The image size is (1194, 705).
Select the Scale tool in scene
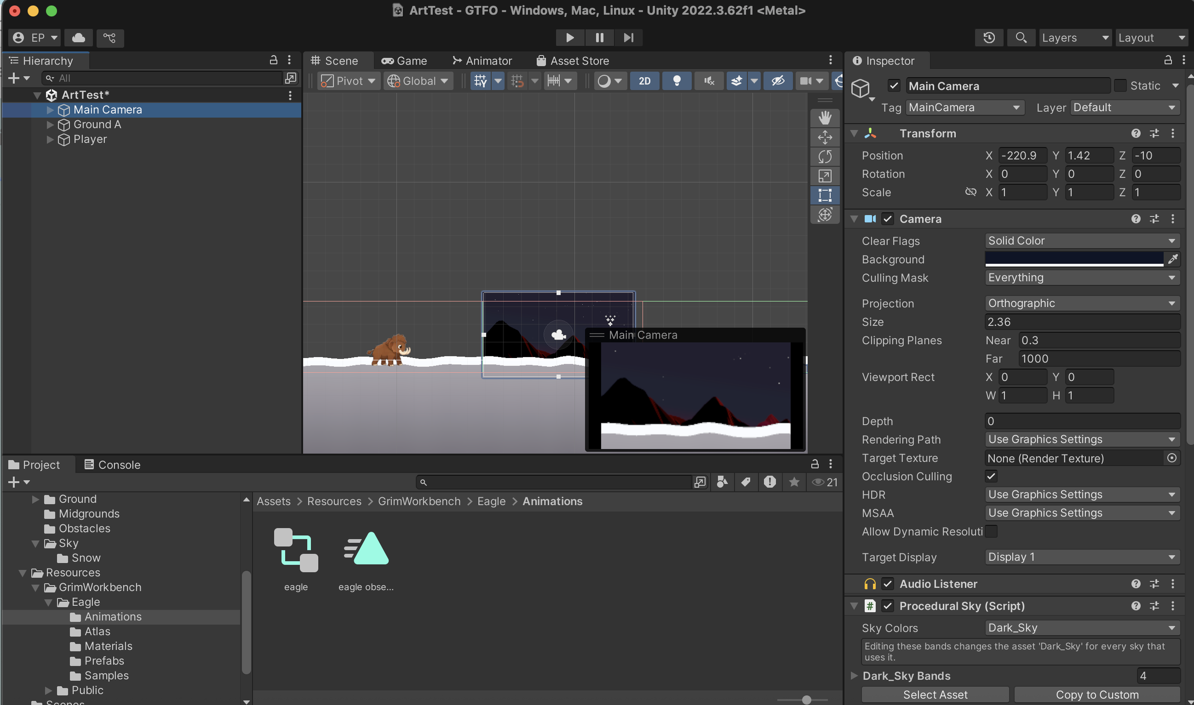point(825,176)
